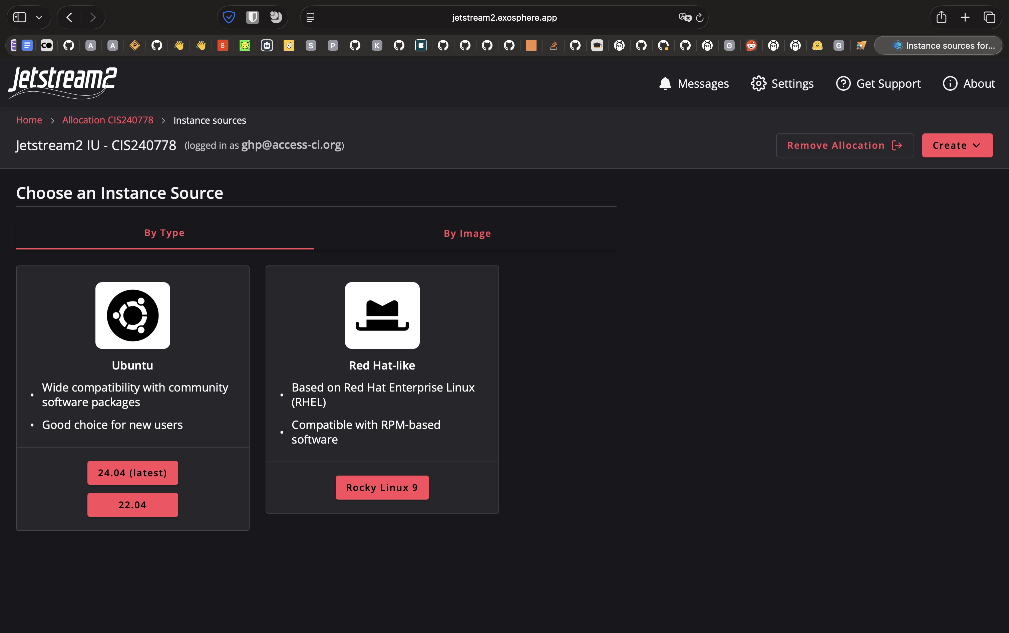Open the sidebar options chevron

(x=39, y=17)
